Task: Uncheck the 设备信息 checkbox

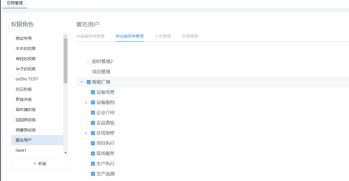Action: [93, 92]
